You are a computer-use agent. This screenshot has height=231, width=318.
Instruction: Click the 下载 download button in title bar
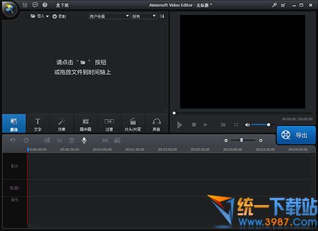62,5
